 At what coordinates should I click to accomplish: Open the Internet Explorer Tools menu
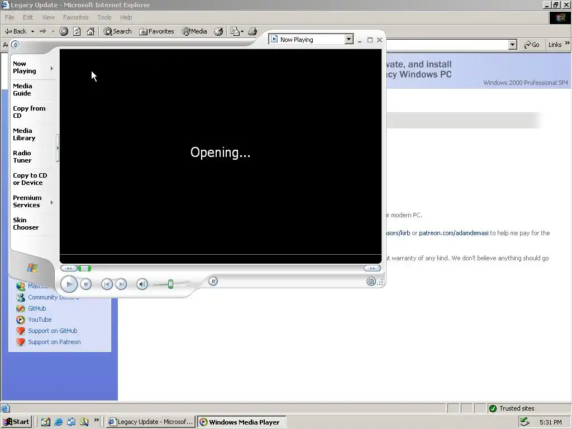[x=104, y=17]
